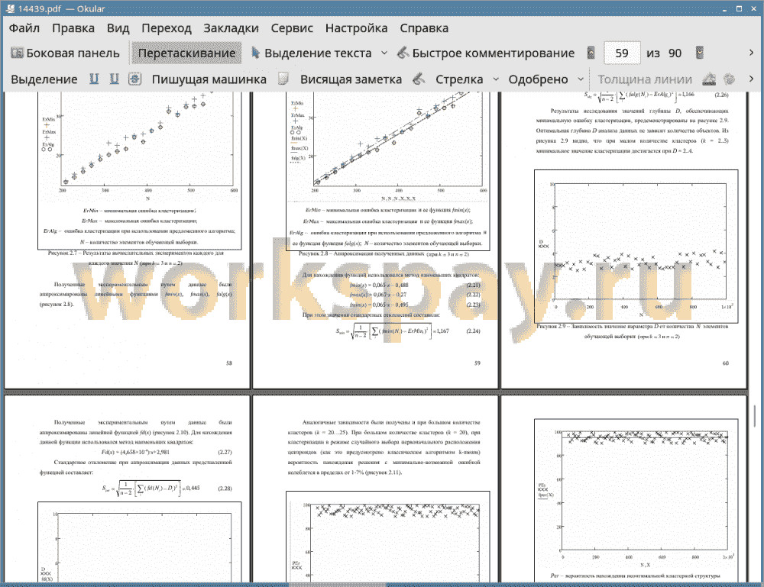Click the caption text 'Рисунок 2.8'
Image resolution: width=764 pixels, height=587 pixels.
(x=314, y=253)
